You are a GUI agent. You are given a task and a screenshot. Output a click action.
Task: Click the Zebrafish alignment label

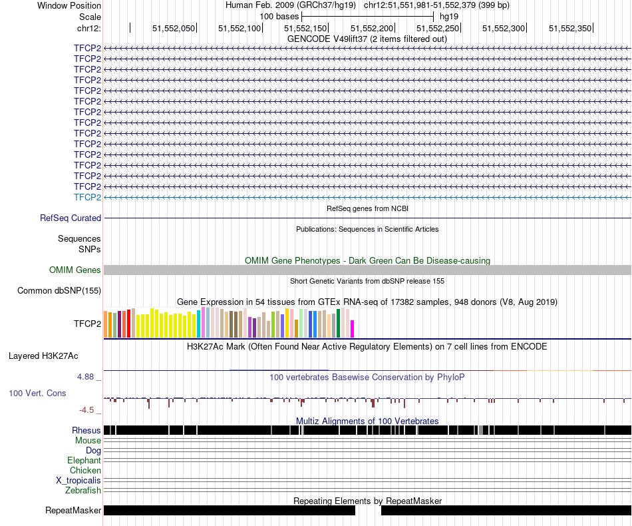[x=83, y=491]
